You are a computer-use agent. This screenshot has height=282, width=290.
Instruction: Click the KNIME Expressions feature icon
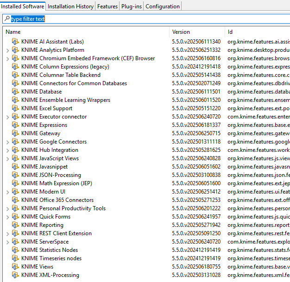(x=15, y=125)
